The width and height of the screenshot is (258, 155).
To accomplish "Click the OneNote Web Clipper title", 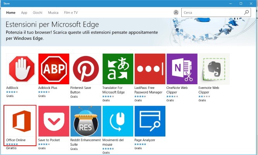I will click(x=177, y=90).
